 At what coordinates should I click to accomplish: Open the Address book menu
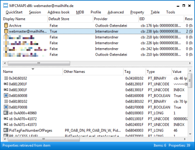point(58,12)
